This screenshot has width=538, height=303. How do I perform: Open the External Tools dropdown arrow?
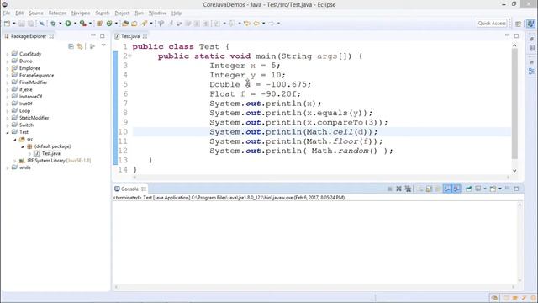tap(90, 24)
